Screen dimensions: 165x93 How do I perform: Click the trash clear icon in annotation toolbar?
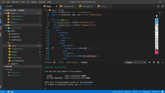click(x=156, y=39)
